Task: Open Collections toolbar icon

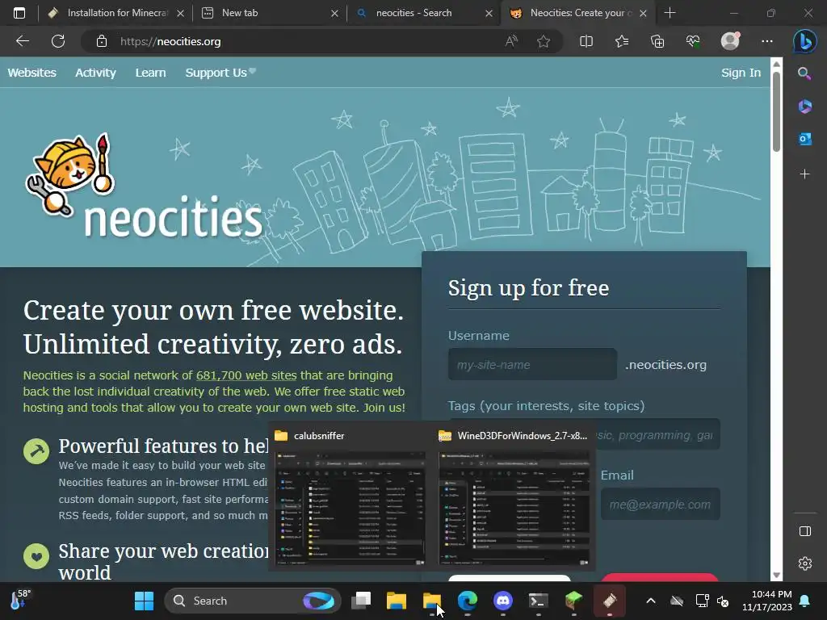Action: coord(657,41)
